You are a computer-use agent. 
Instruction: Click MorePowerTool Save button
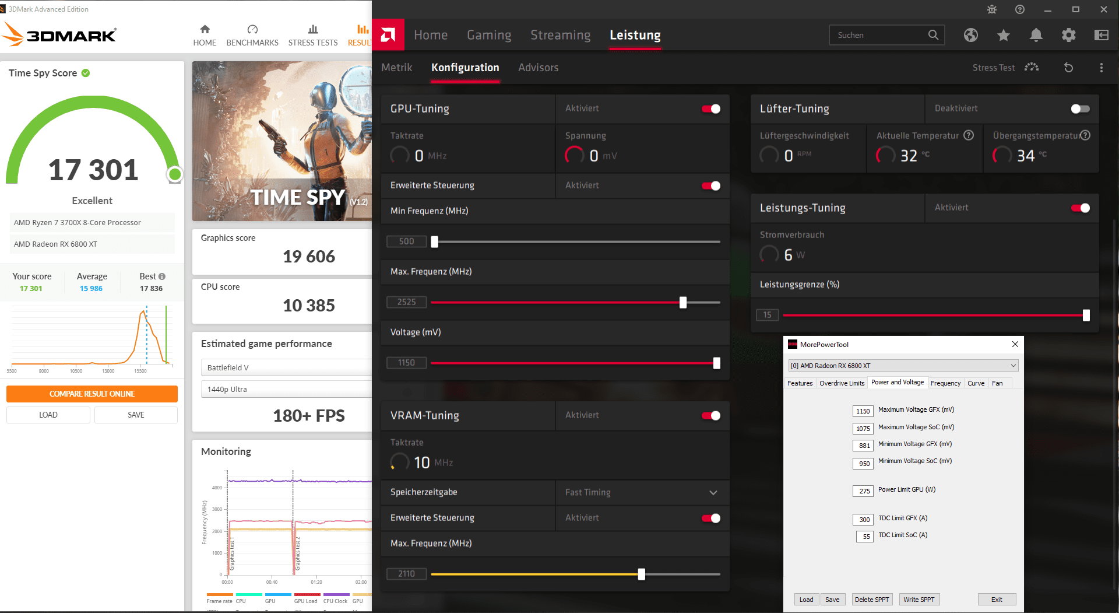(x=832, y=600)
